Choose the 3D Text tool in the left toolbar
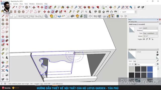This screenshot has width=161, height=90. (x=7, y=57)
